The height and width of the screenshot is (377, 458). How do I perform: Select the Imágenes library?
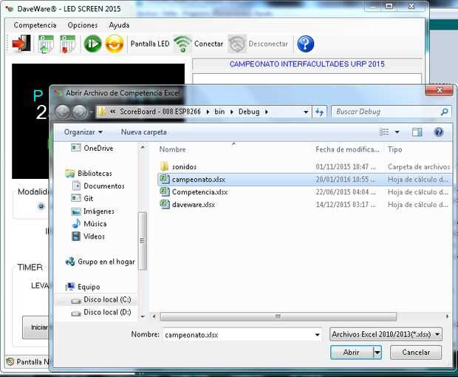(x=93, y=211)
